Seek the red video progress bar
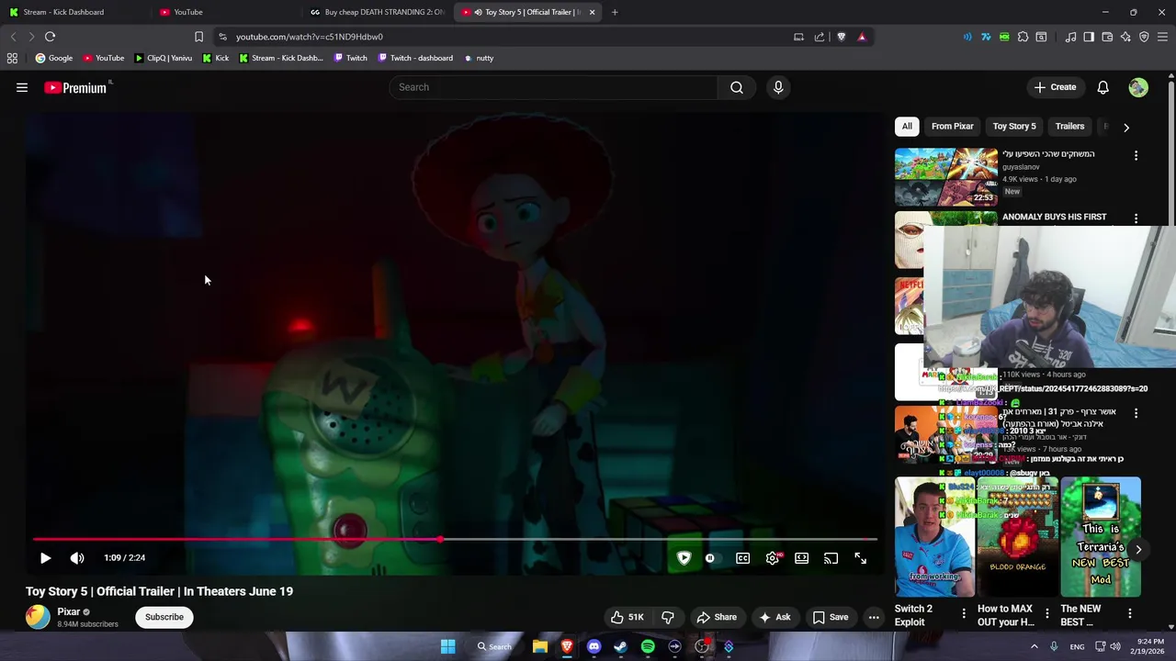 tap(456, 539)
